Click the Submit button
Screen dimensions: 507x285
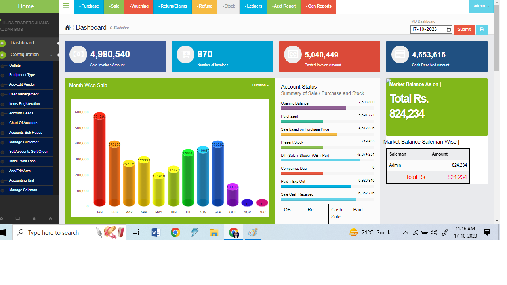[463, 29]
